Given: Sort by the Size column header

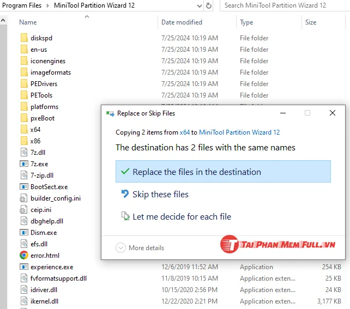Looking at the screenshot, I should [x=311, y=22].
